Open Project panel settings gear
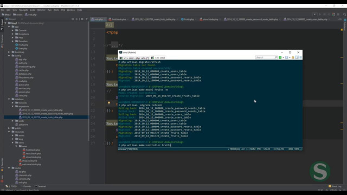The image size is (347, 195). 82,19
